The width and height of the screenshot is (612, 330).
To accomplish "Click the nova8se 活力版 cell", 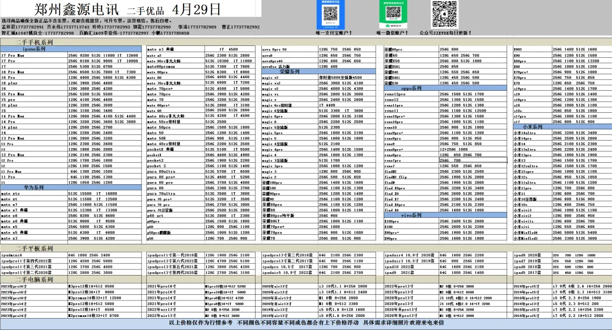I will (290, 67).
